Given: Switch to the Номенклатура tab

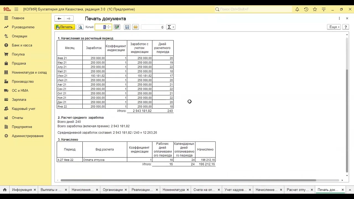Looking at the screenshot, I should [x=174, y=190].
